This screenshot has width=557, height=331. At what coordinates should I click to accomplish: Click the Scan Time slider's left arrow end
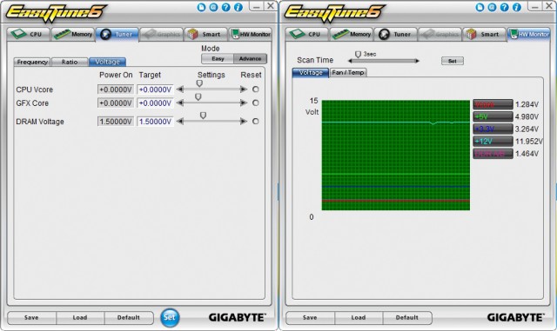350,61
